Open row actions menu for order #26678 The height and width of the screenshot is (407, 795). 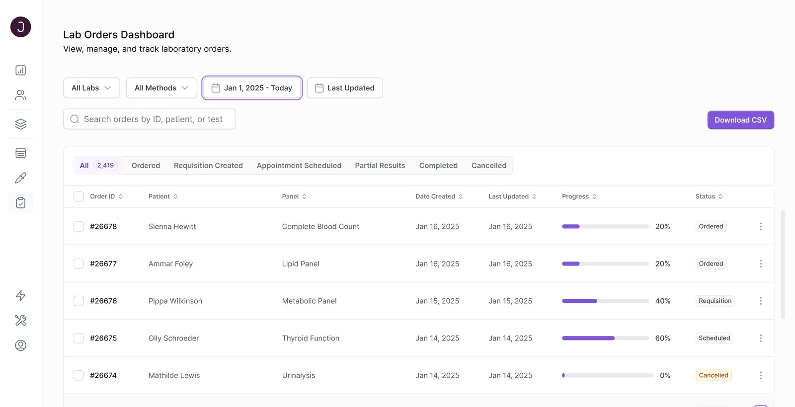pos(761,226)
